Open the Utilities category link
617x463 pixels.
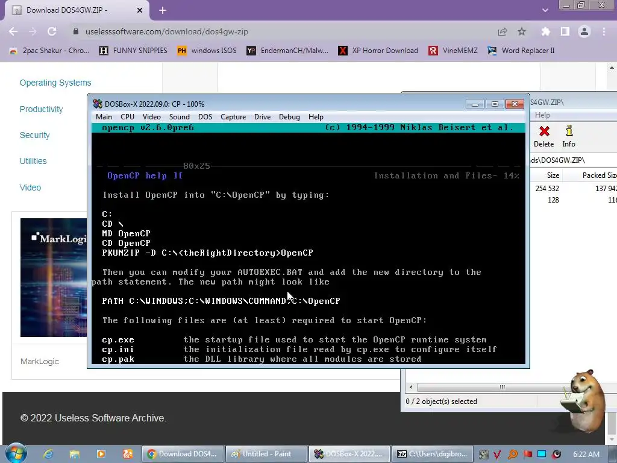pyautogui.click(x=33, y=161)
